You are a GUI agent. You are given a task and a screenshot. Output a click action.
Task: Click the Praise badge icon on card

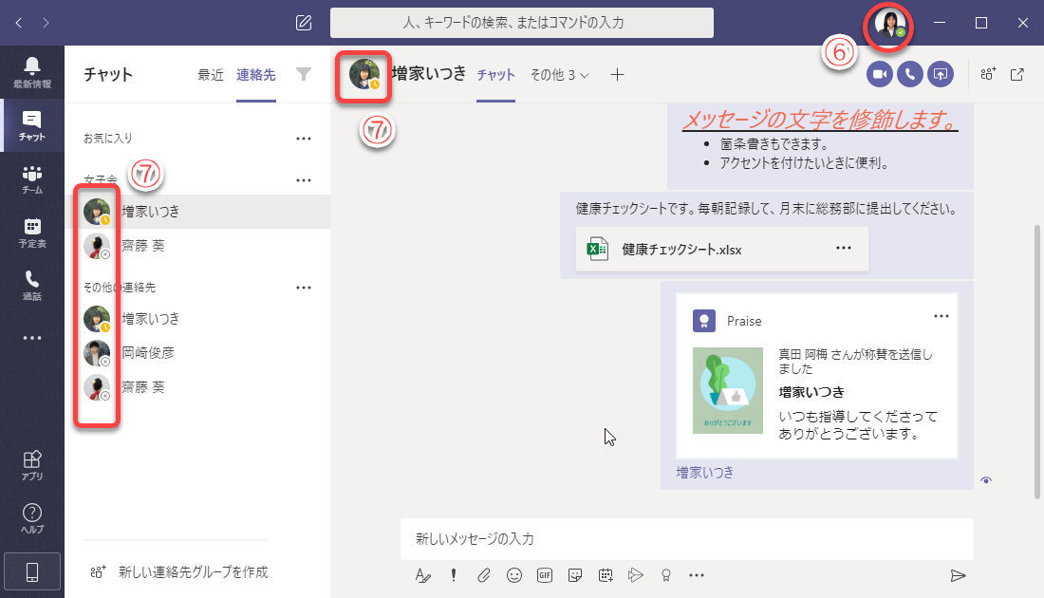pos(704,320)
